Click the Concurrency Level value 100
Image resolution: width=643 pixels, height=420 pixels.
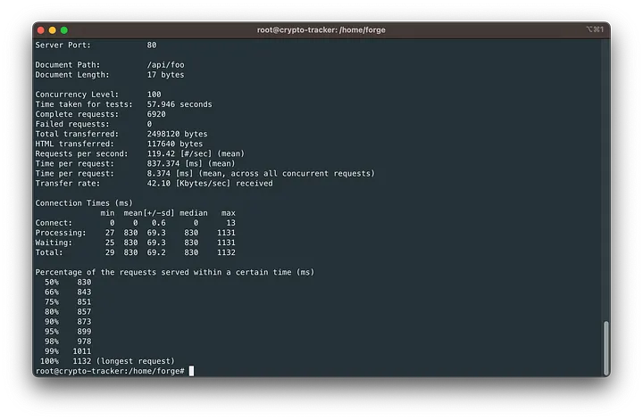pos(154,95)
